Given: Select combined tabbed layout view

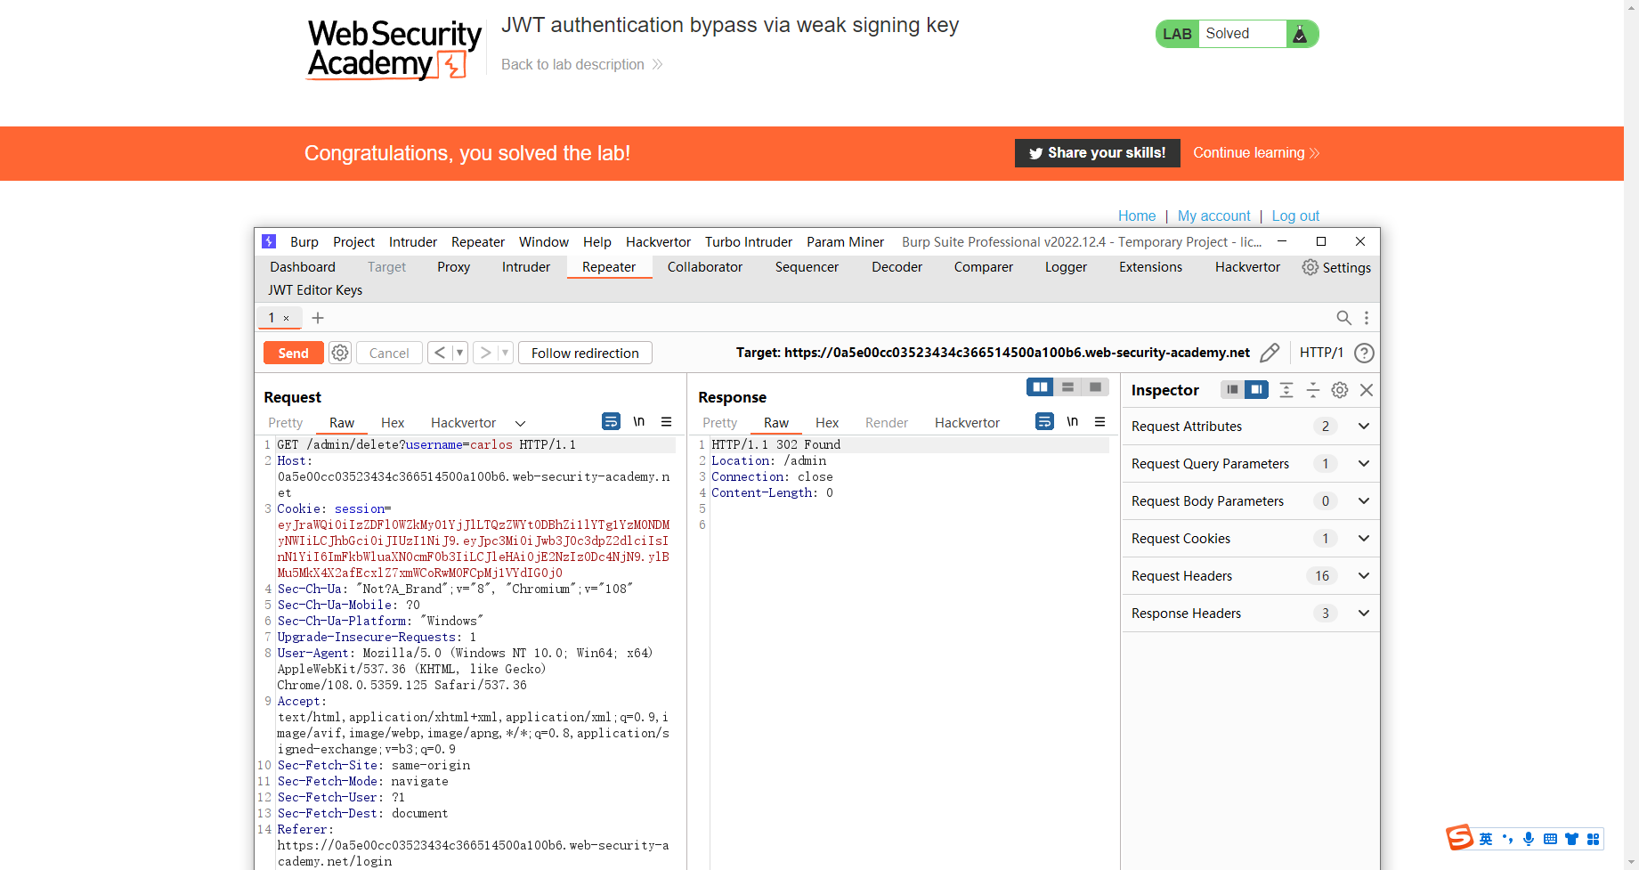Looking at the screenshot, I should 1095,386.
